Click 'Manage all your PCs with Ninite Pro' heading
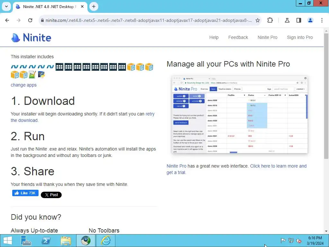Image resolution: width=329 pixels, height=247 pixels. (228, 64)
